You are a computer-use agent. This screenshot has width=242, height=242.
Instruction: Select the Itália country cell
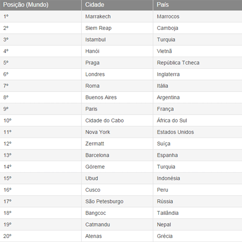pyautogui.click(x=197, y=86)
